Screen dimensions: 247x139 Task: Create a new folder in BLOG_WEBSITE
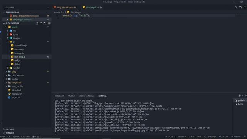41,23
